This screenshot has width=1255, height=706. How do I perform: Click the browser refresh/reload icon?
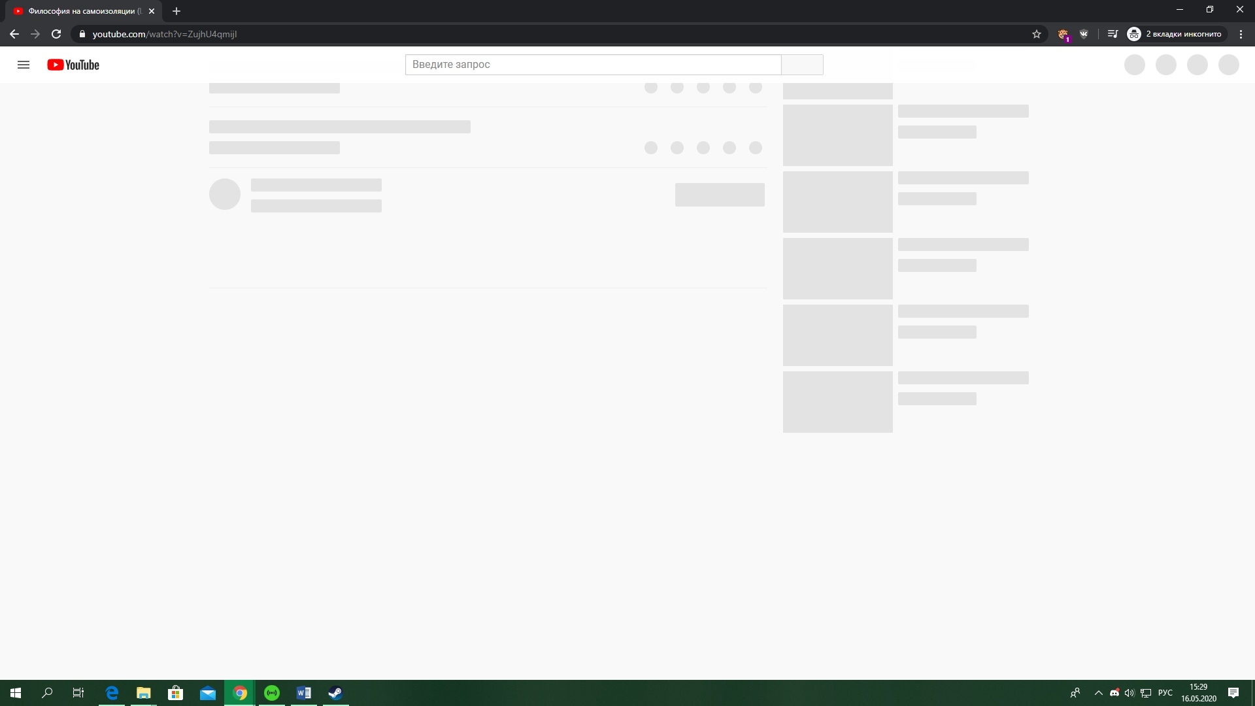56,33
